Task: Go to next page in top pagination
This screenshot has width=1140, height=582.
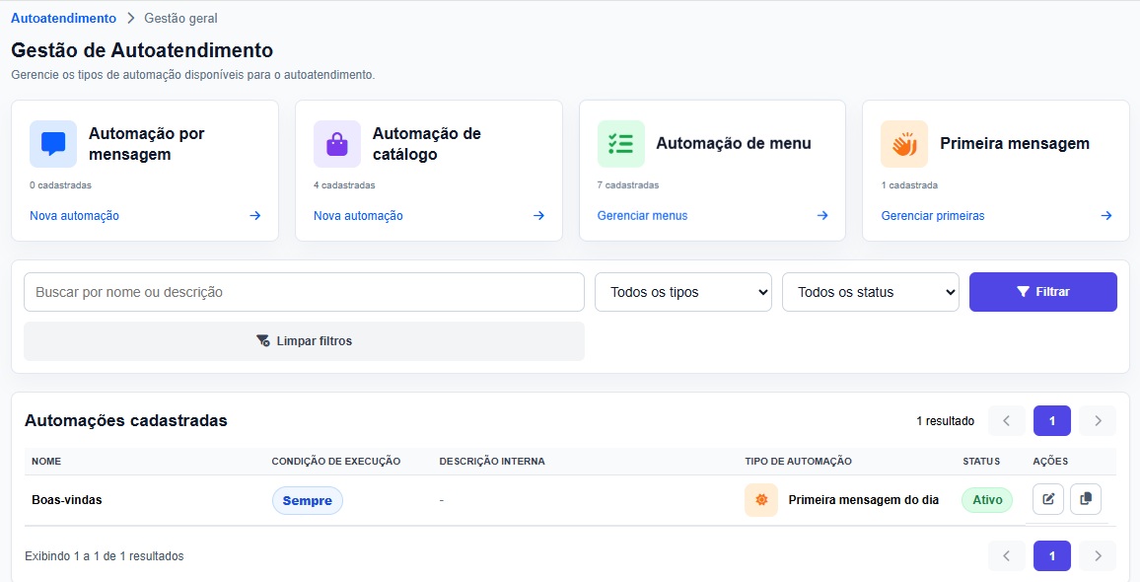Action: point(1098,420)
